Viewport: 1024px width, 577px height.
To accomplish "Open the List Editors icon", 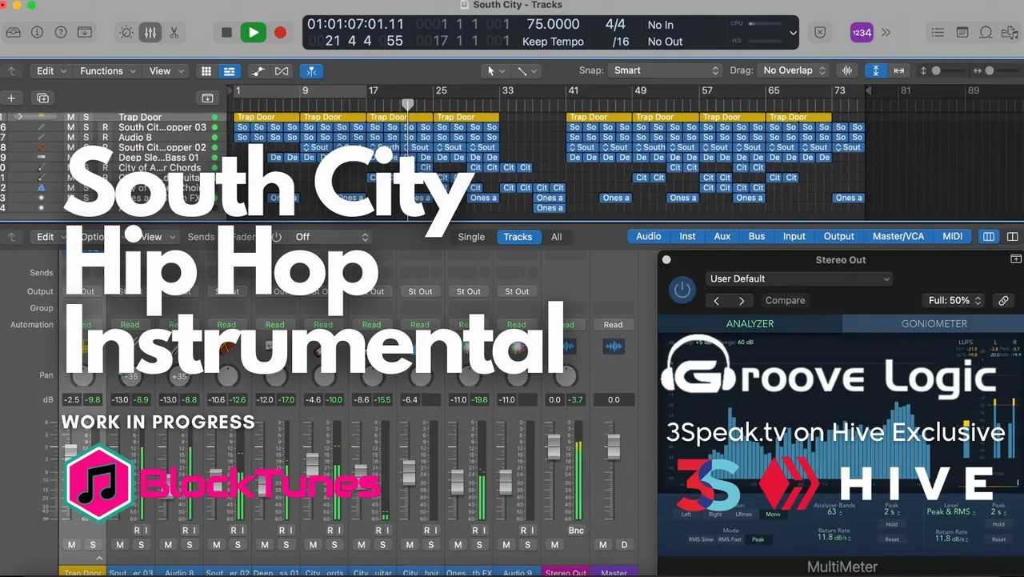I will (x=938, y=33).
